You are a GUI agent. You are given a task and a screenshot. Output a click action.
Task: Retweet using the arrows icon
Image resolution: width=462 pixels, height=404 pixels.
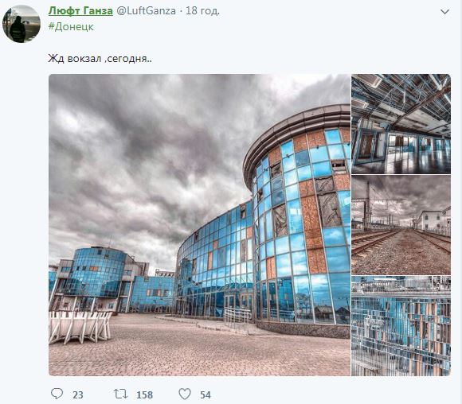tap(120, 394)
